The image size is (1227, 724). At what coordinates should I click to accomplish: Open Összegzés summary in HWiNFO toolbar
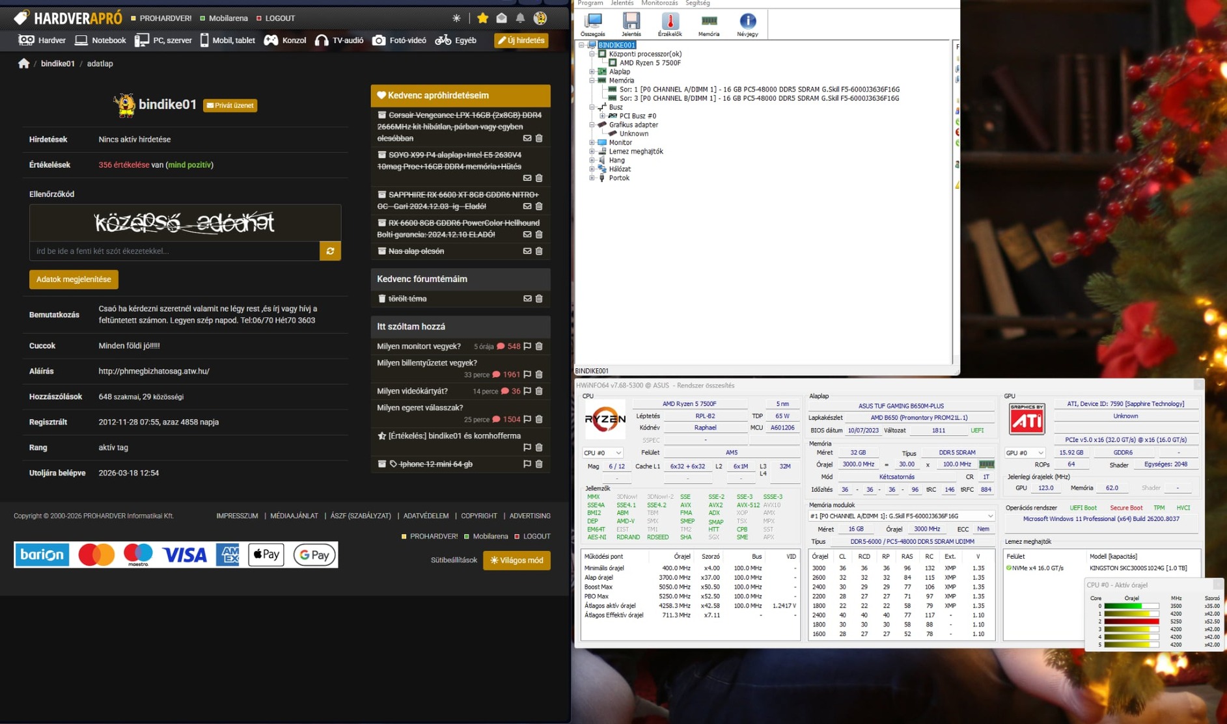(592, 24)
